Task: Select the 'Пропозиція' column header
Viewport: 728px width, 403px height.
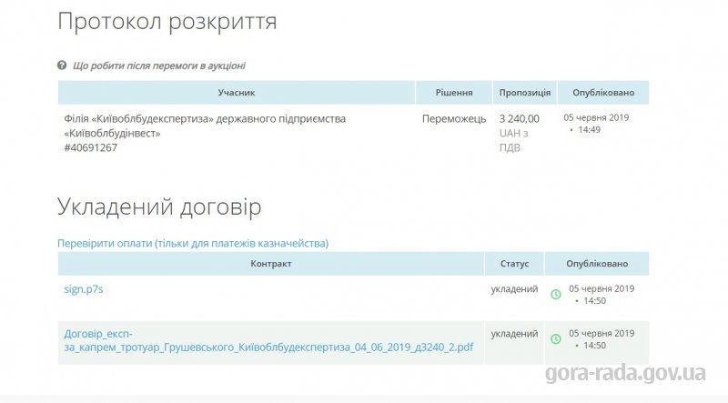Action: pyautogui.click(x=525, y=93)
